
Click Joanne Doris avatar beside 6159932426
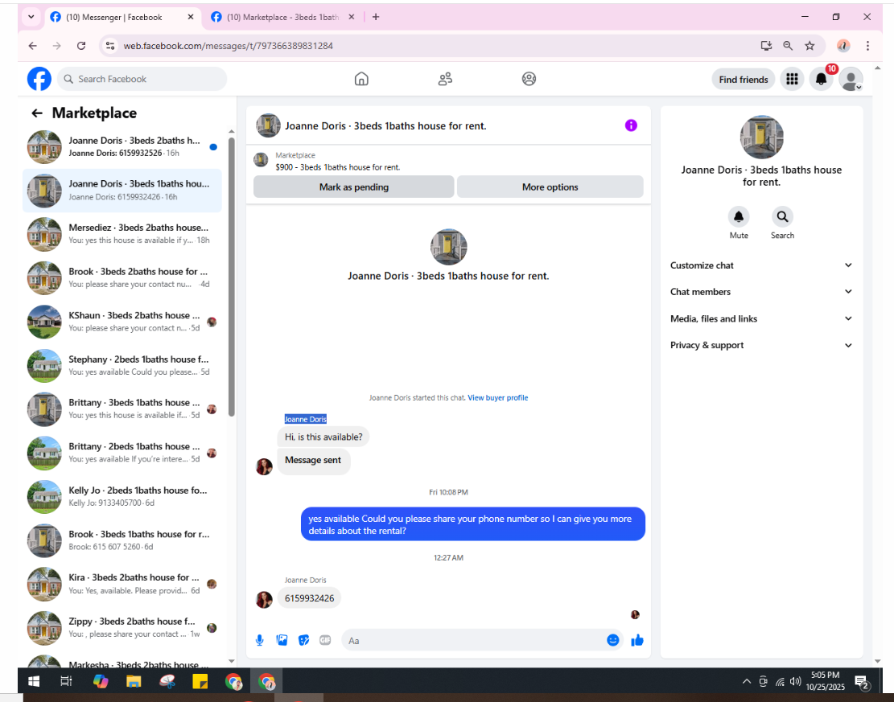pos(264,599)
